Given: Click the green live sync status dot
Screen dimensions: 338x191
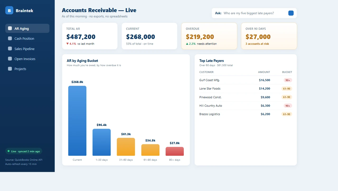Looking at the screenshot, I should click(8, 151).
